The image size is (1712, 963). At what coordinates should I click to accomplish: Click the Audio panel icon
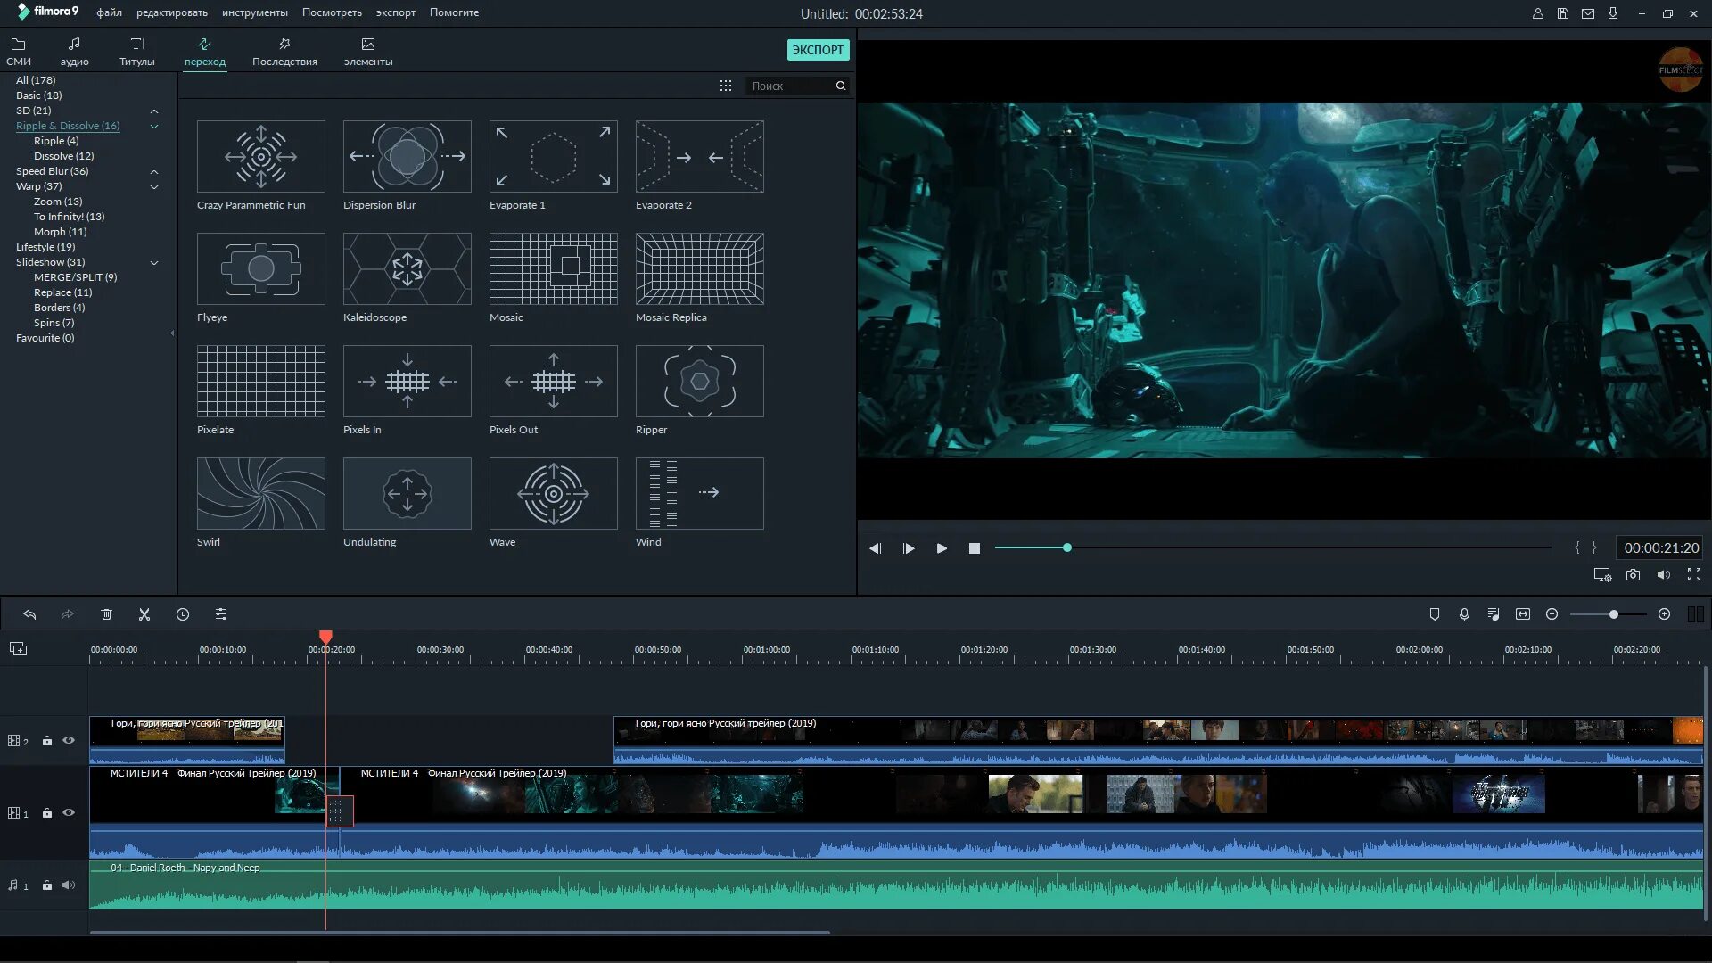pos(73,51)
